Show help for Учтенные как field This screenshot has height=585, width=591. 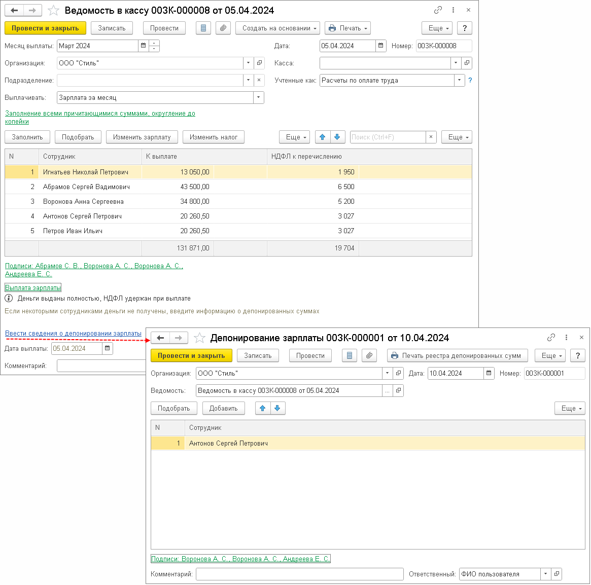click(x=470, y=80)
